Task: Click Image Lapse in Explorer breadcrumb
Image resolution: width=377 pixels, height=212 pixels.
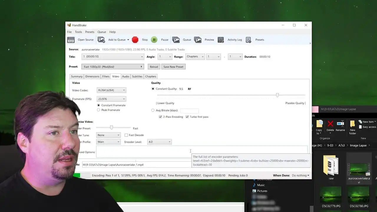Action: pos(358,145)
